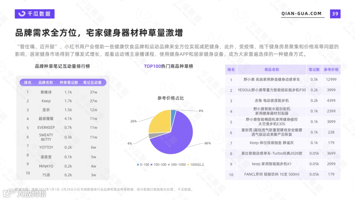
Task: Select the MINAYO brand cell
Action: pyautogui.click(x=46, y=166)
